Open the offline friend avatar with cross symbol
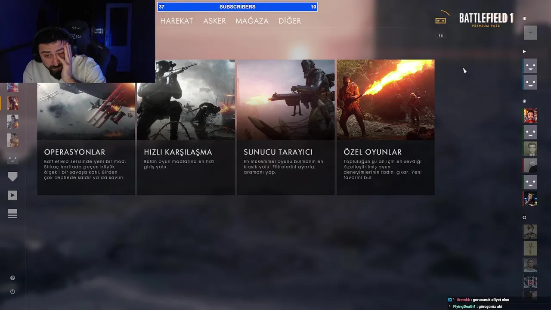 [530, 248]
